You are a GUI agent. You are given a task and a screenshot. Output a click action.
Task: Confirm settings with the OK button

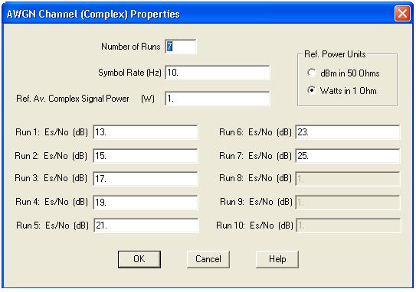pyautogui.click(x=139, y=259)
